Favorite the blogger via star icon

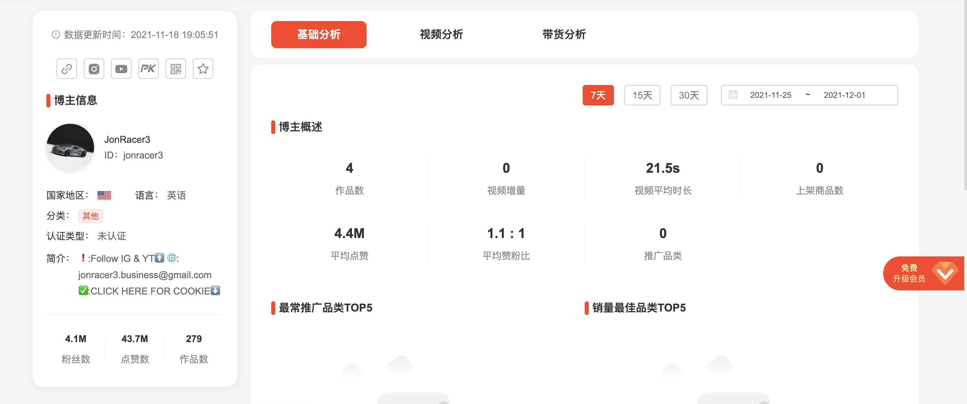pyautogui.click(x=203, y=69)
